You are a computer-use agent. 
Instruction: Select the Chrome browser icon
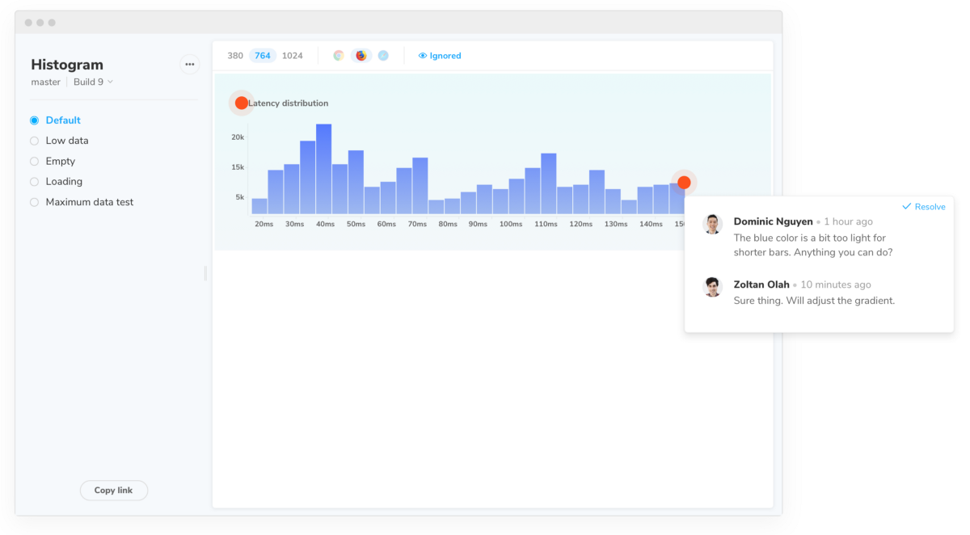click(339, 56)
